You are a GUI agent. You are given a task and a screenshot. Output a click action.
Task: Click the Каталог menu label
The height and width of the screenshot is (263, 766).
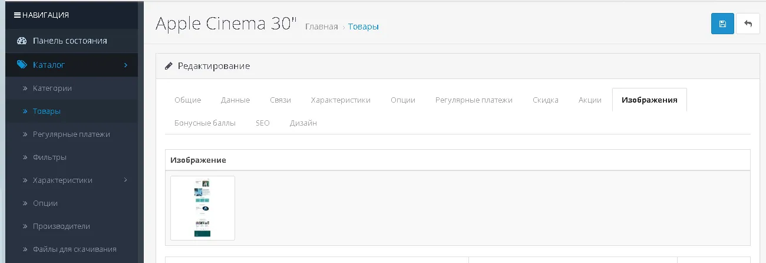49,65
